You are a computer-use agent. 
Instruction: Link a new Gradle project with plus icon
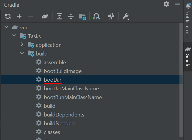(x=19, y=16)
